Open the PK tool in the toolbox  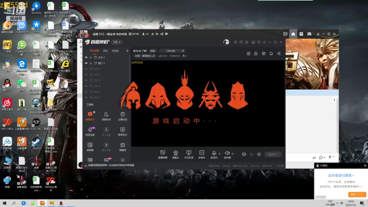(x=106, y=160)
